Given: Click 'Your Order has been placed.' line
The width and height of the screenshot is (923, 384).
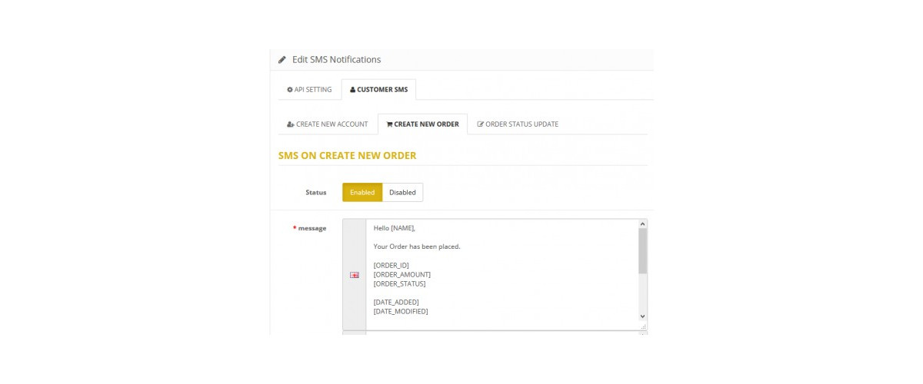Looking at the screenshot, I should 417,247.
